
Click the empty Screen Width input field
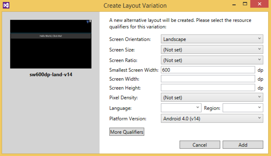[208, 79]
